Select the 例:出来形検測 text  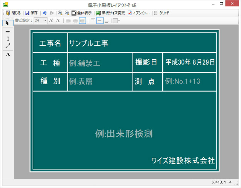[x=124, y=133]
